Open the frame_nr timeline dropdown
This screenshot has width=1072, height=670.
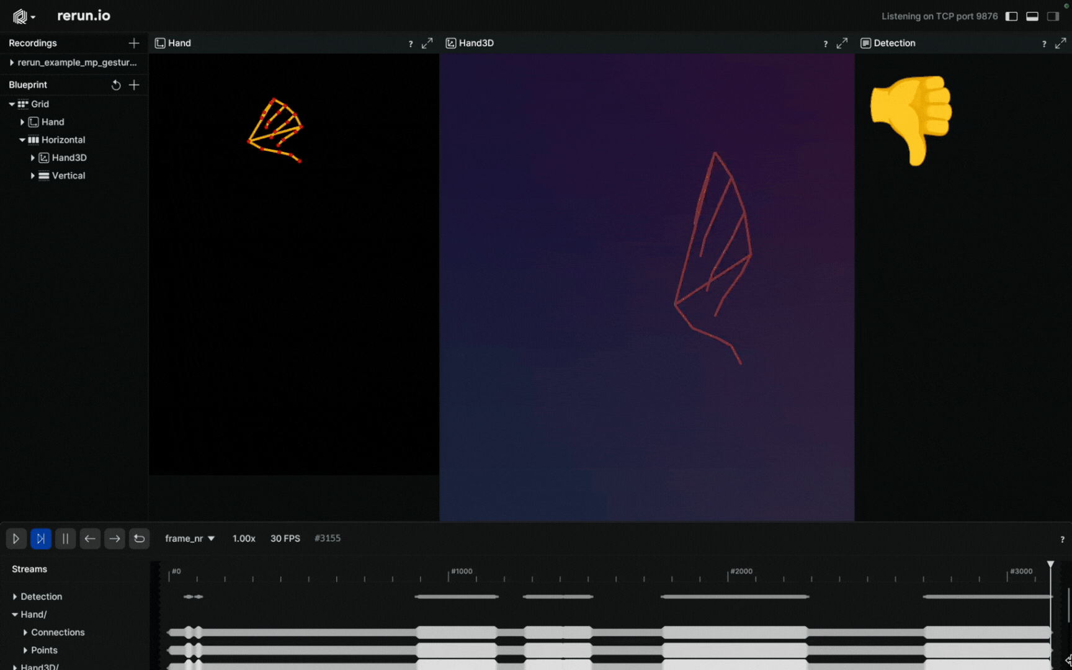[189, 538]
